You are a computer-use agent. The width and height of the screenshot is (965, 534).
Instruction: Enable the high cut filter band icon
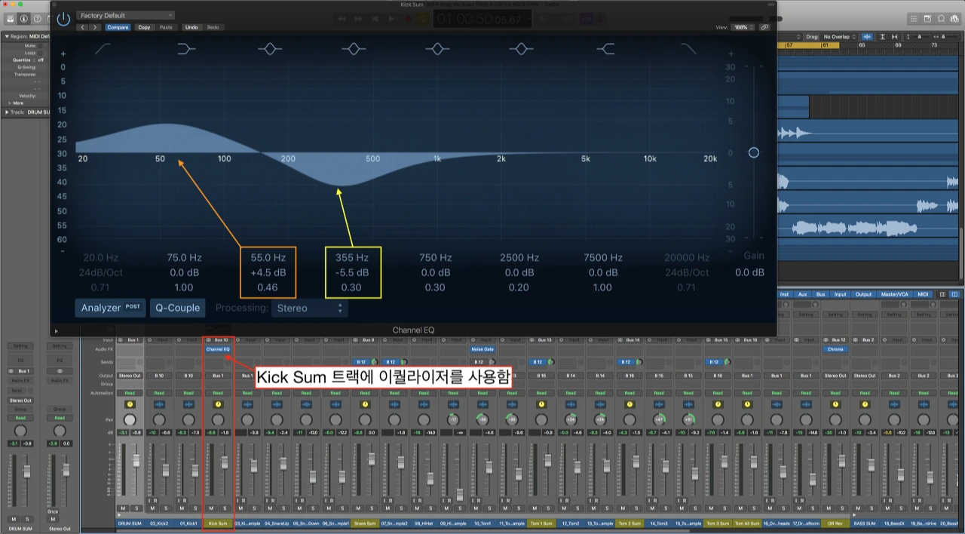(x=688, y=49)
